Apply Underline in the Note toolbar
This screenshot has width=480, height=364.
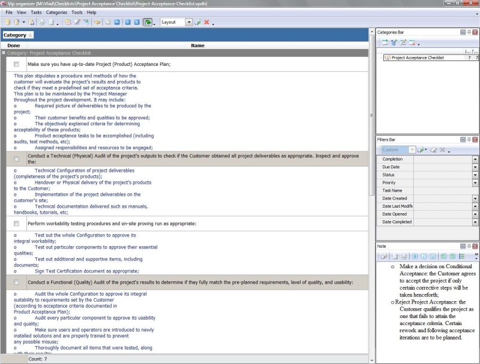[431, 256]
